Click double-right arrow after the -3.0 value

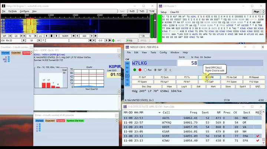110,41
